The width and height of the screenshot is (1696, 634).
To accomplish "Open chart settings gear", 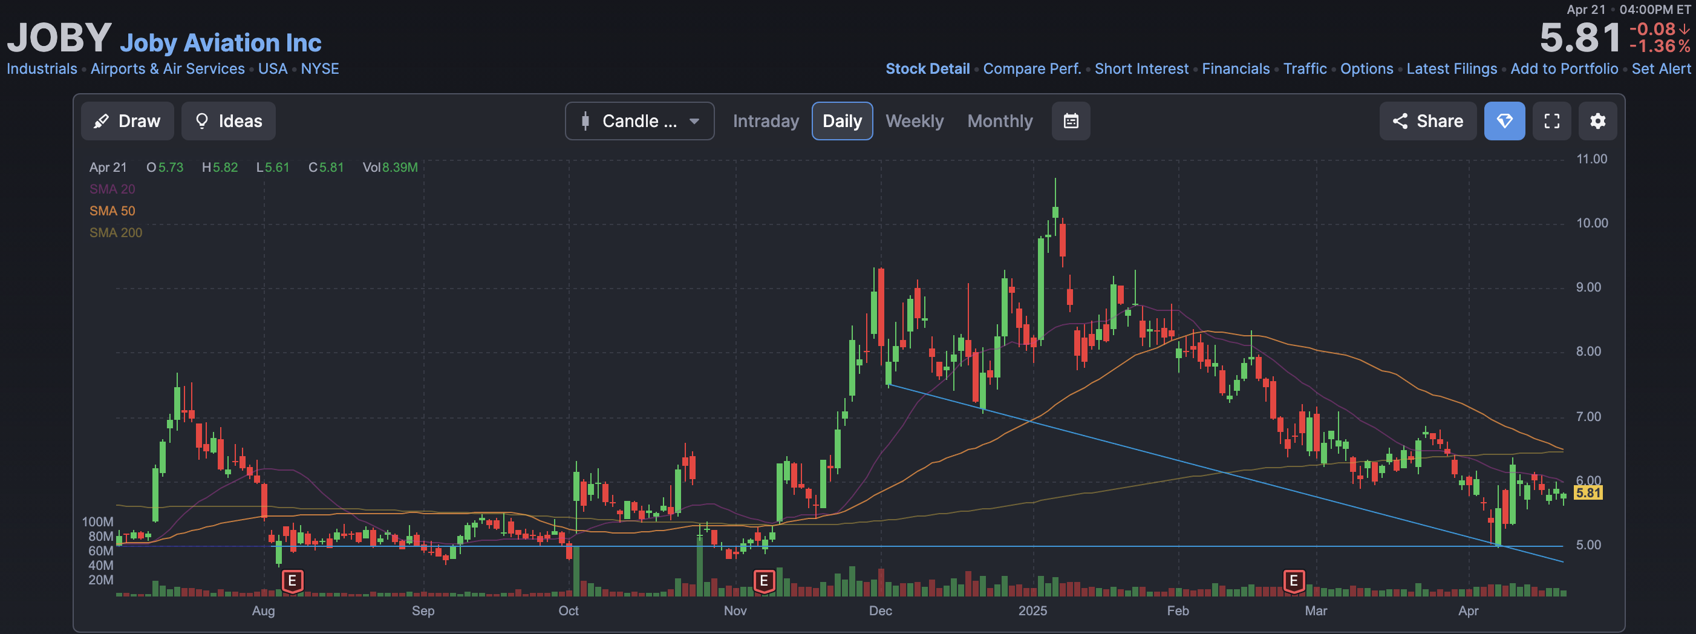I will click(x=1597, y=121).
